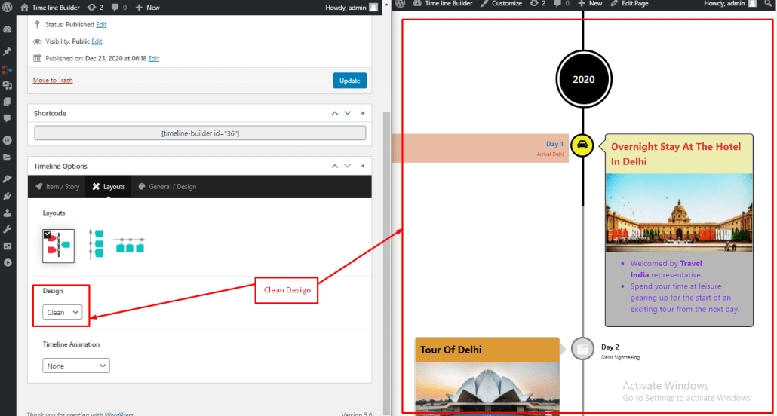
Task: Click Edit Page in right window admin bar
Action: tap(629, 4)
